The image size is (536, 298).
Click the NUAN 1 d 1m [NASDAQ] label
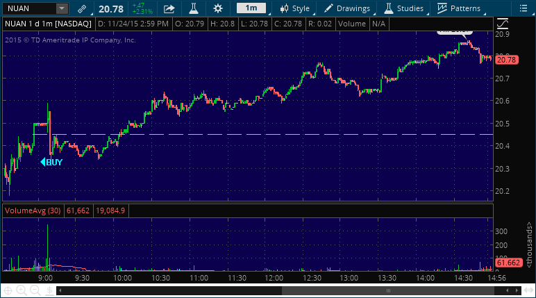click(x=48, y=24)
